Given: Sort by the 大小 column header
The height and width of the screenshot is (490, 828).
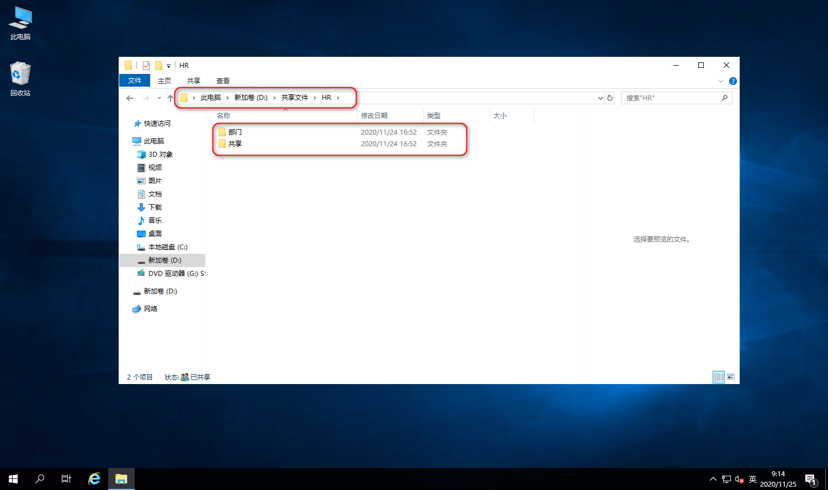Looking at the screenshot, I should click(512, 115).
